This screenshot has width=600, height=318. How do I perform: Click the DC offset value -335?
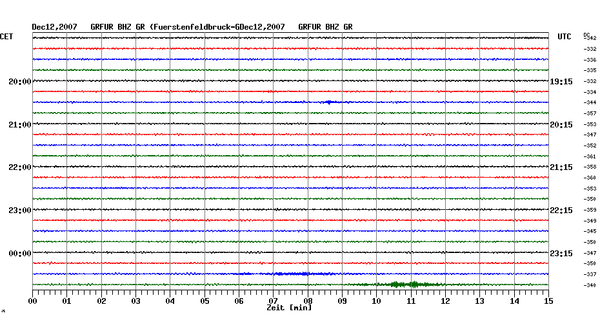pyautogui.click(x=590, y=71)
